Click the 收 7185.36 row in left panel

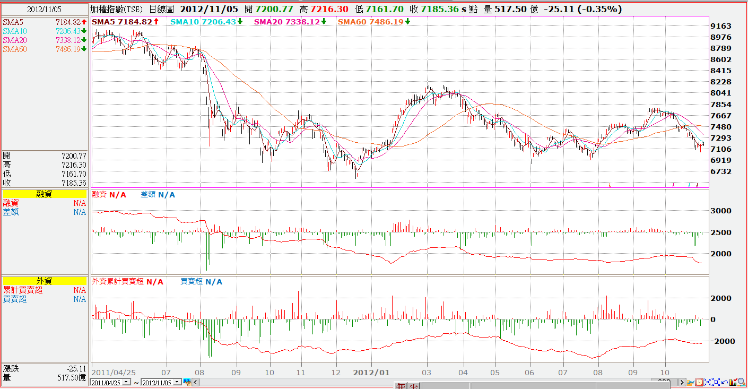coord(45,183)
